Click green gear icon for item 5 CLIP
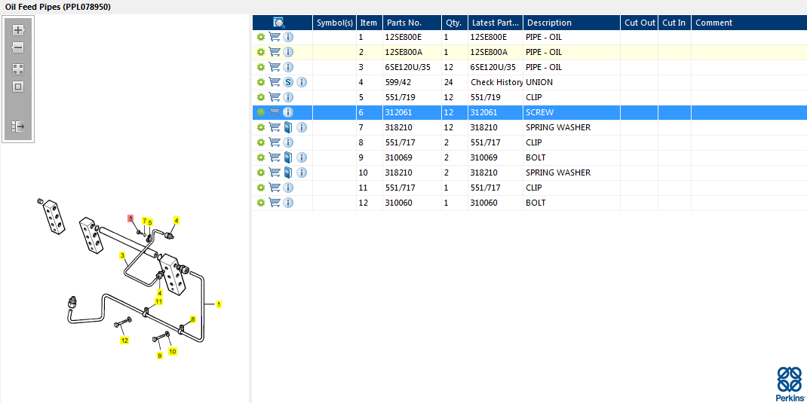807x403 pixels. point(261,97)
